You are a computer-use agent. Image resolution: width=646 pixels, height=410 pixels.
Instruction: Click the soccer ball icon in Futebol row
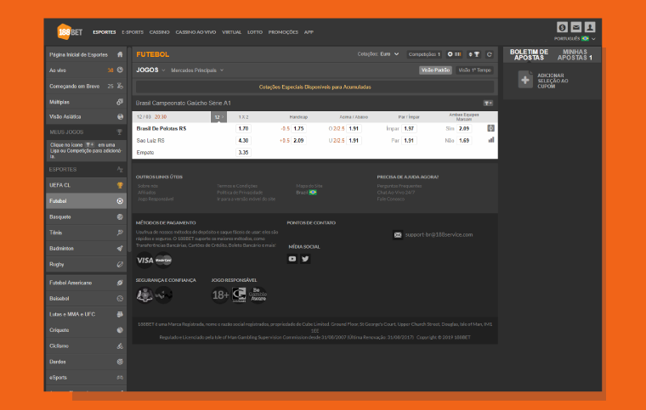pyautogui.click(x=120, y=201)
